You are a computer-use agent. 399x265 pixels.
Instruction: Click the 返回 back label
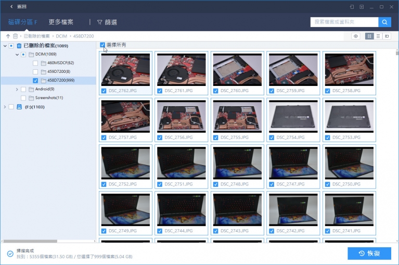click(x=22, y=7)
